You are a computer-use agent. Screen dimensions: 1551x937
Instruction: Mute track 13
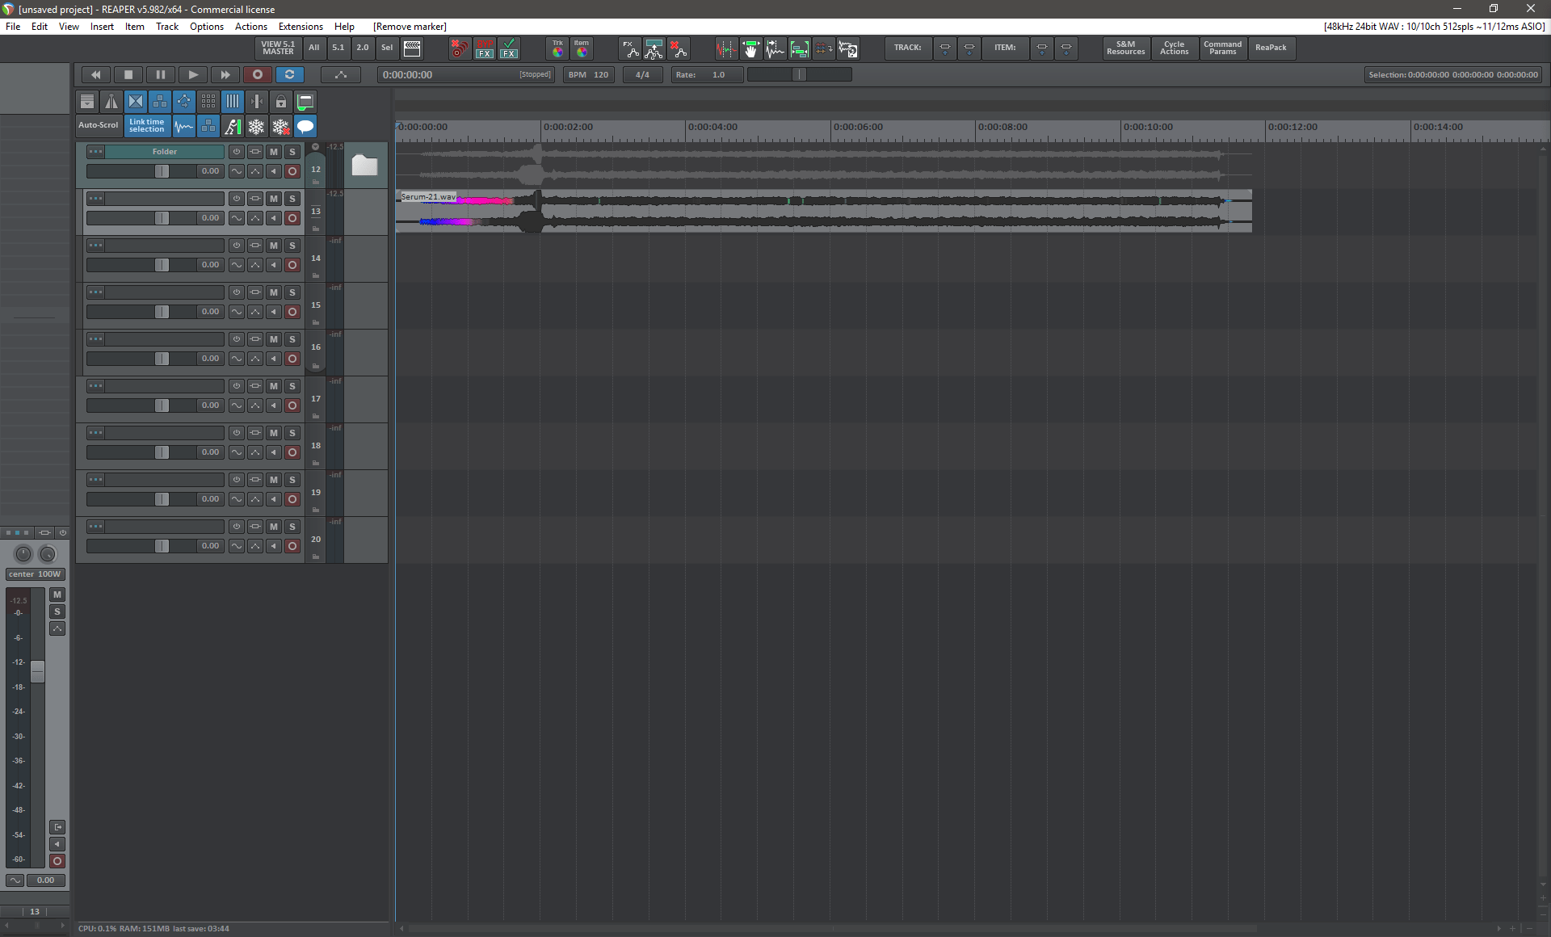coord(274,199)
